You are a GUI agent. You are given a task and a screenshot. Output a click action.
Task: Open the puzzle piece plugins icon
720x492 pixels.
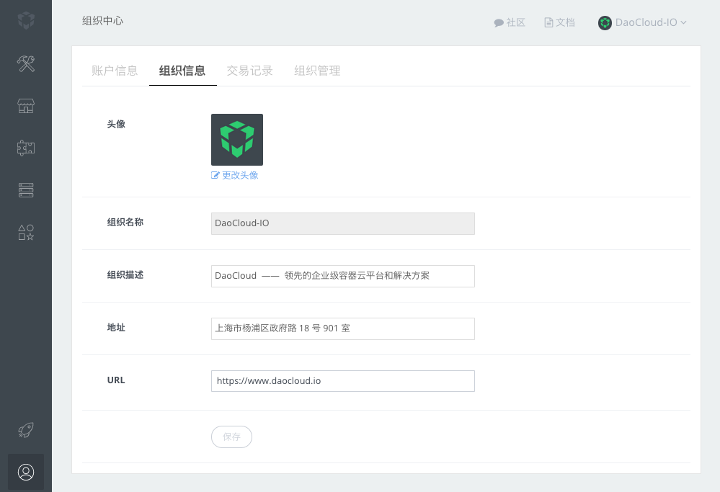(x=26, y=148)
